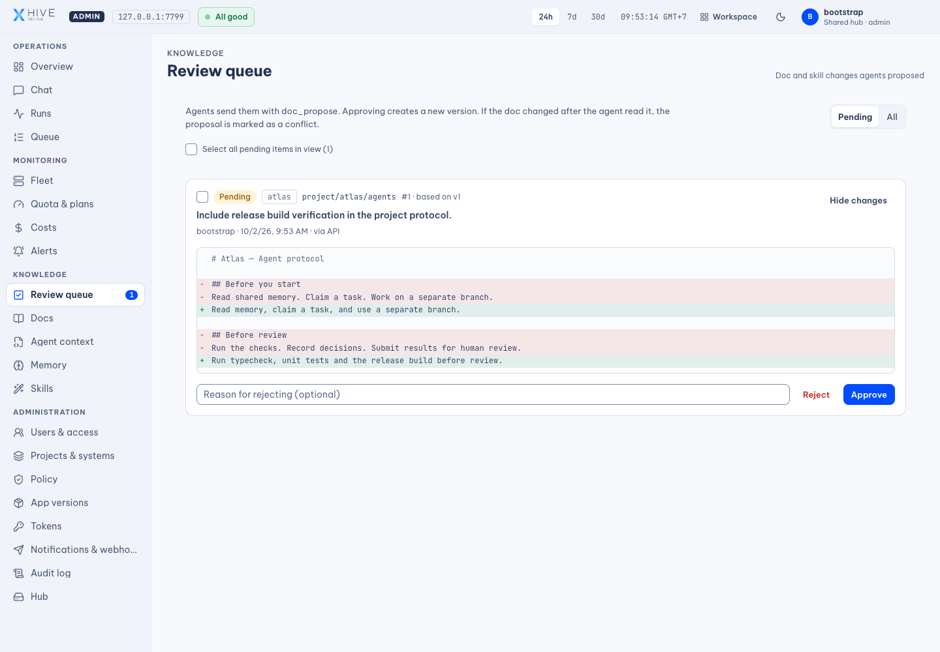Click added line 'Read memory, claim a task'
Image resolution: width=940 pixels, height=652 pixels.
click(546, 310)
